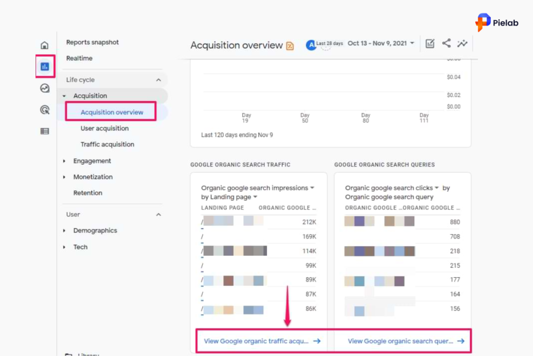Click the 86K impressions row value
Image resolution: width=533 pixels, height=356 pixels.
311,309
